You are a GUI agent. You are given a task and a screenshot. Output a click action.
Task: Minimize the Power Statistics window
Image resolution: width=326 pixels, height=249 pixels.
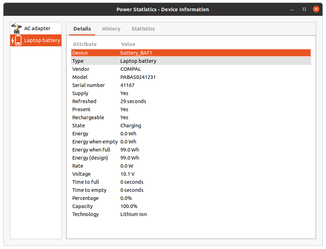[x=293, y=9]
